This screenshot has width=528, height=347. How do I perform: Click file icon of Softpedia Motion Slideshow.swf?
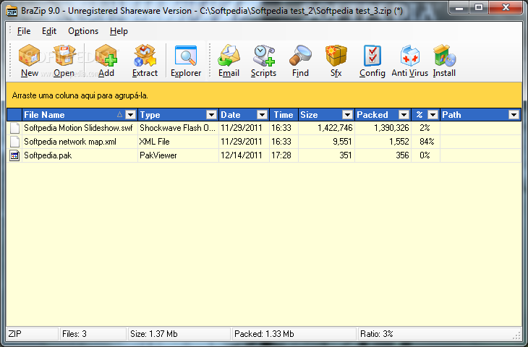tap(14, 128)
